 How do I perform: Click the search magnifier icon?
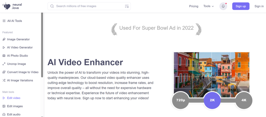pos(52,6)
